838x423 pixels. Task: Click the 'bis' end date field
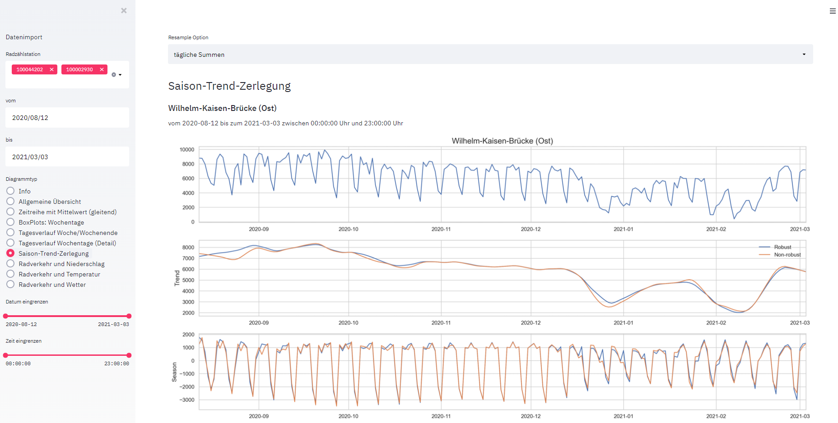[67, 157]
